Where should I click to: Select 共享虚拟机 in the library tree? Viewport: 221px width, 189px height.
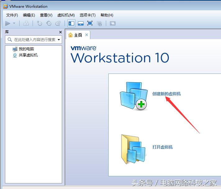(25, 55)
